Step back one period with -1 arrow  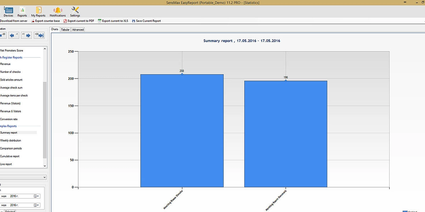[x=14, y=35]
